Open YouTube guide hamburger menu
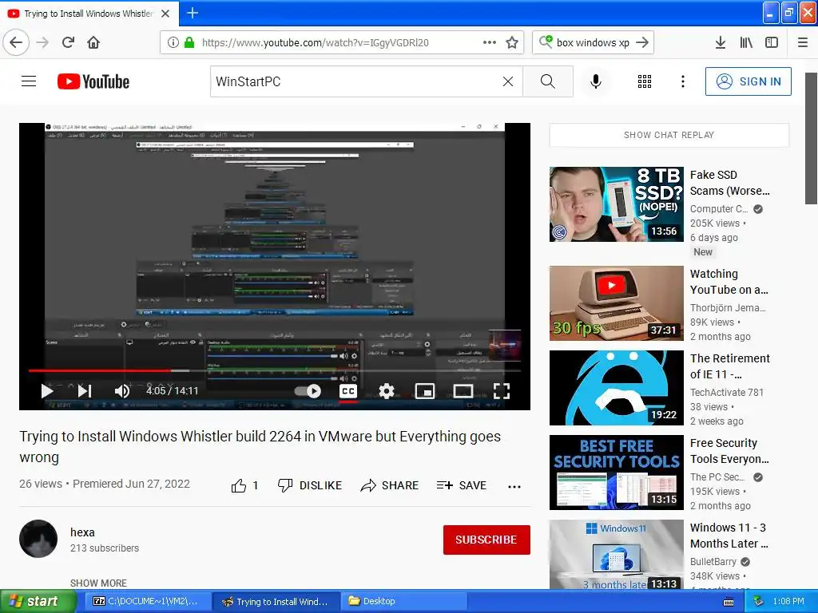Viewport: 818px width, 613px height. tap(29, 81)
